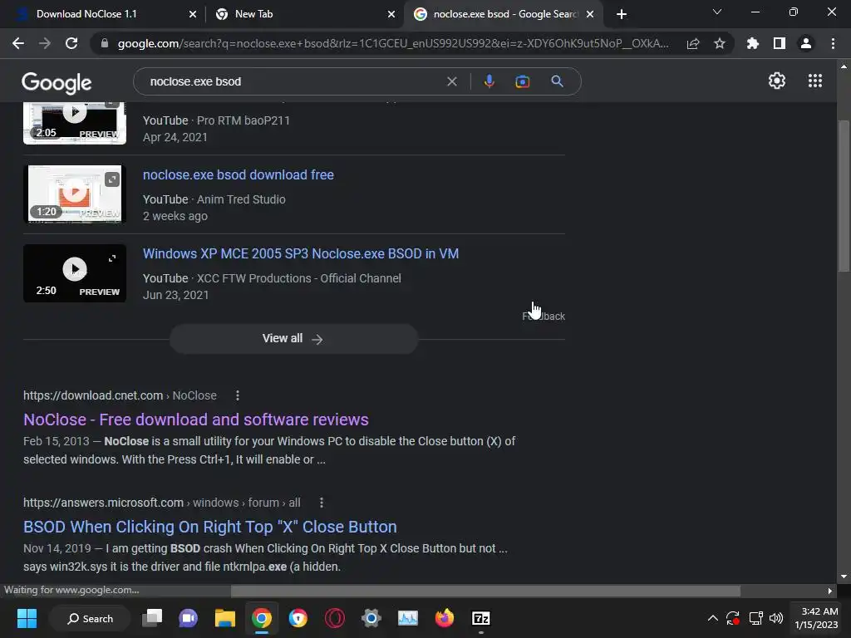Start voice search with microphone
This screenshot has width=851, height=638.
[489, 81]
